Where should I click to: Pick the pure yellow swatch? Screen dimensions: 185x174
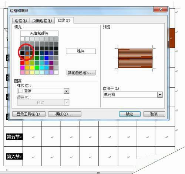point(32,67)
